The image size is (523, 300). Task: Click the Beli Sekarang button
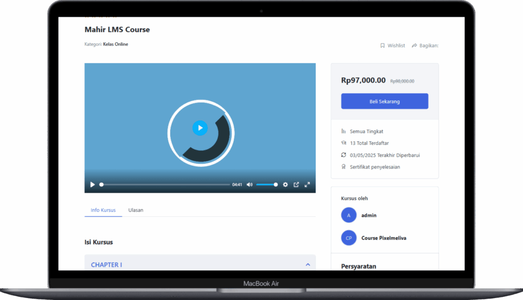coord(385,102)
